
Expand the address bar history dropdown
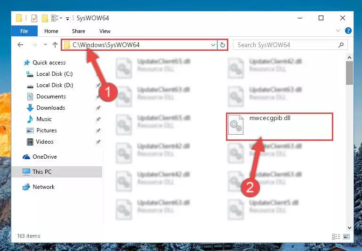coord(213,45)
